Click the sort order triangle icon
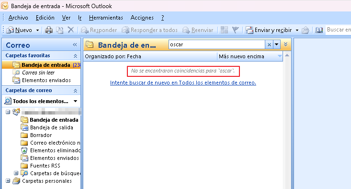This screenshot has height=189, width=351. pos(280,56)
